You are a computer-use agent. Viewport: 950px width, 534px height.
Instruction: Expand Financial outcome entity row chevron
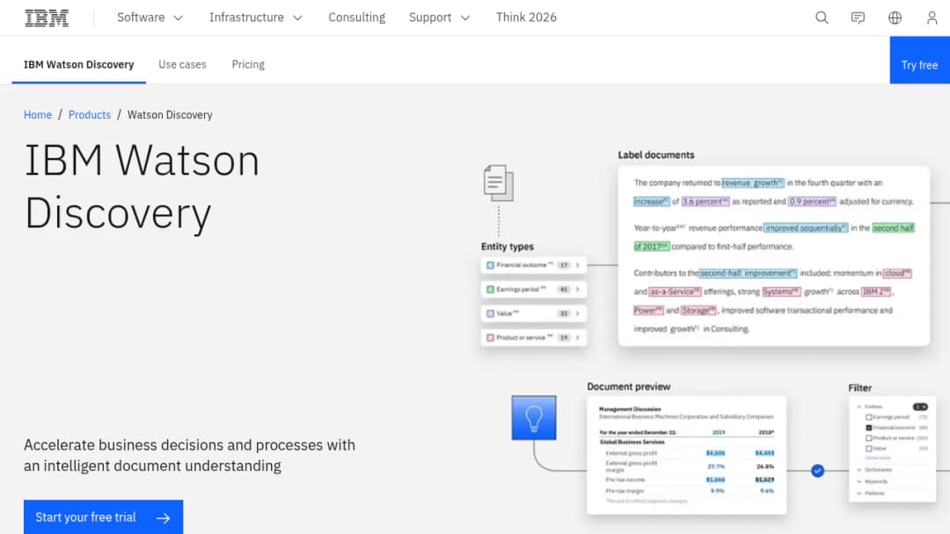click(577, 265)
